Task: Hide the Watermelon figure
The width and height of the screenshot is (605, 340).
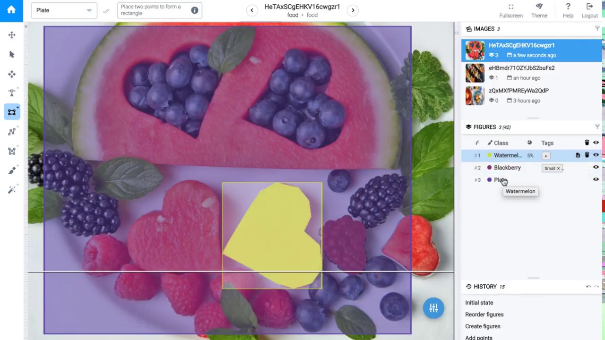Action: click(596, 155)
